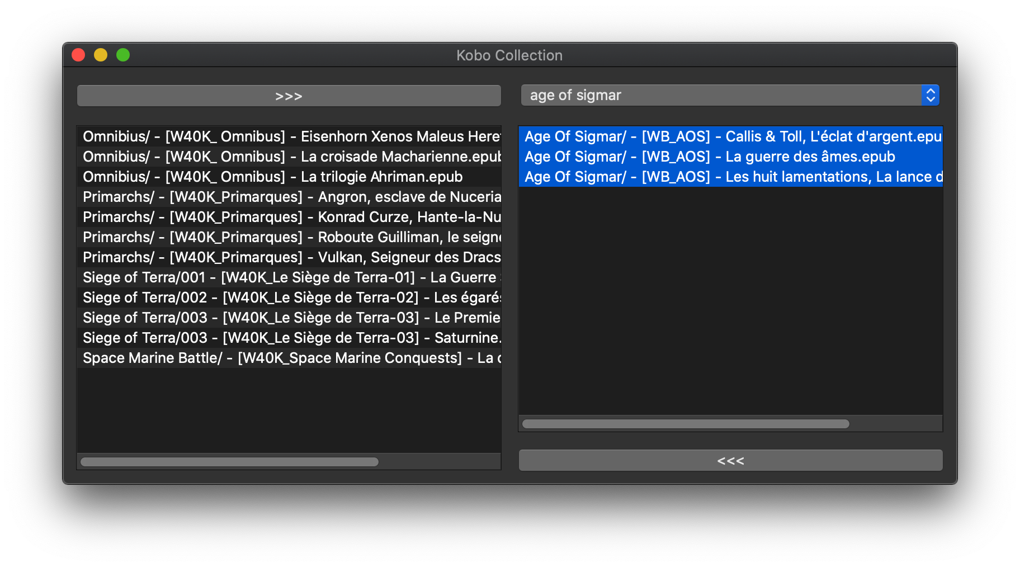Click the >>> add-to-collection button

pos(289,96)
